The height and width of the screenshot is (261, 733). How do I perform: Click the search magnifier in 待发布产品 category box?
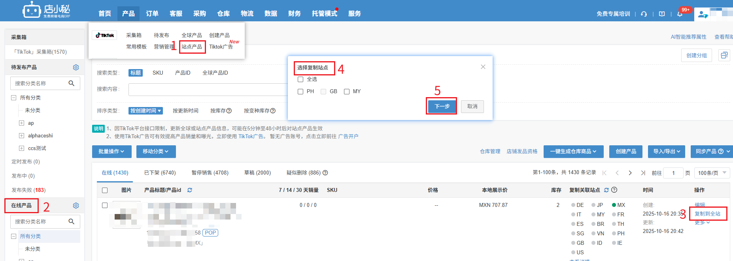(x=72, y=83)
